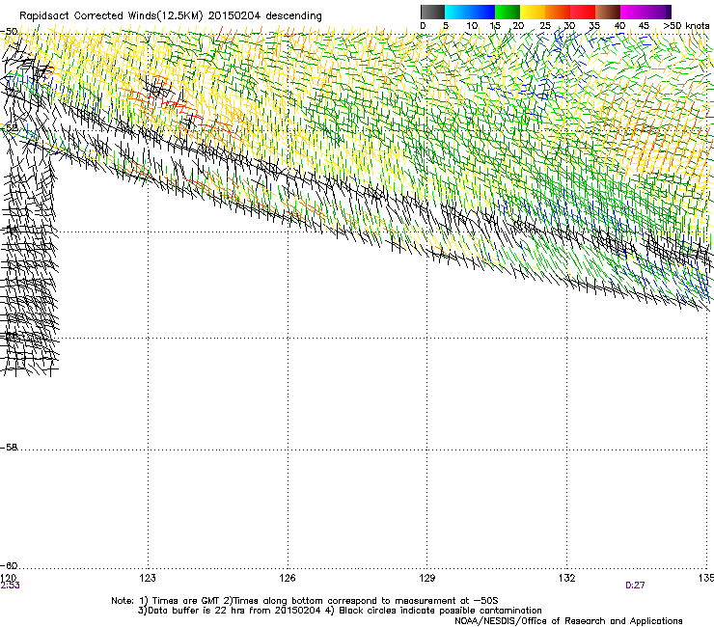Click the '45' label on knots scale
This screenshot has height=627, width=714.
[644, 26]
